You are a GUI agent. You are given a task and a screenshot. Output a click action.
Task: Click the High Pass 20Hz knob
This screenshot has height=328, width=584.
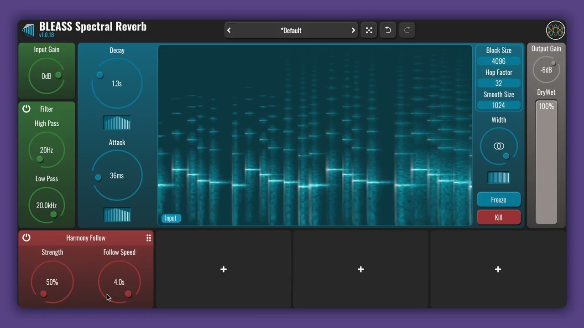click(47, 150)
